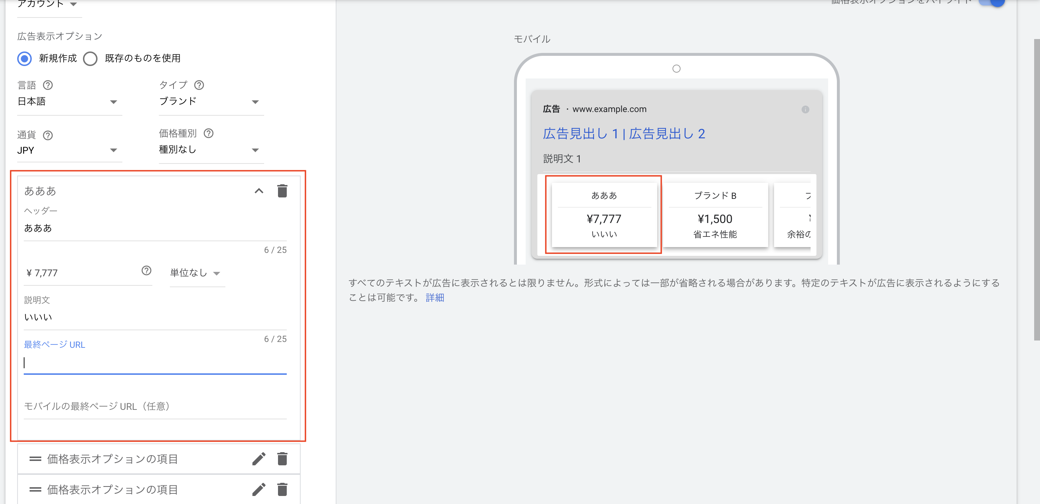1040x504 pixels.
Task: Click help icon next to タイプ label
Action: point(199,85)
